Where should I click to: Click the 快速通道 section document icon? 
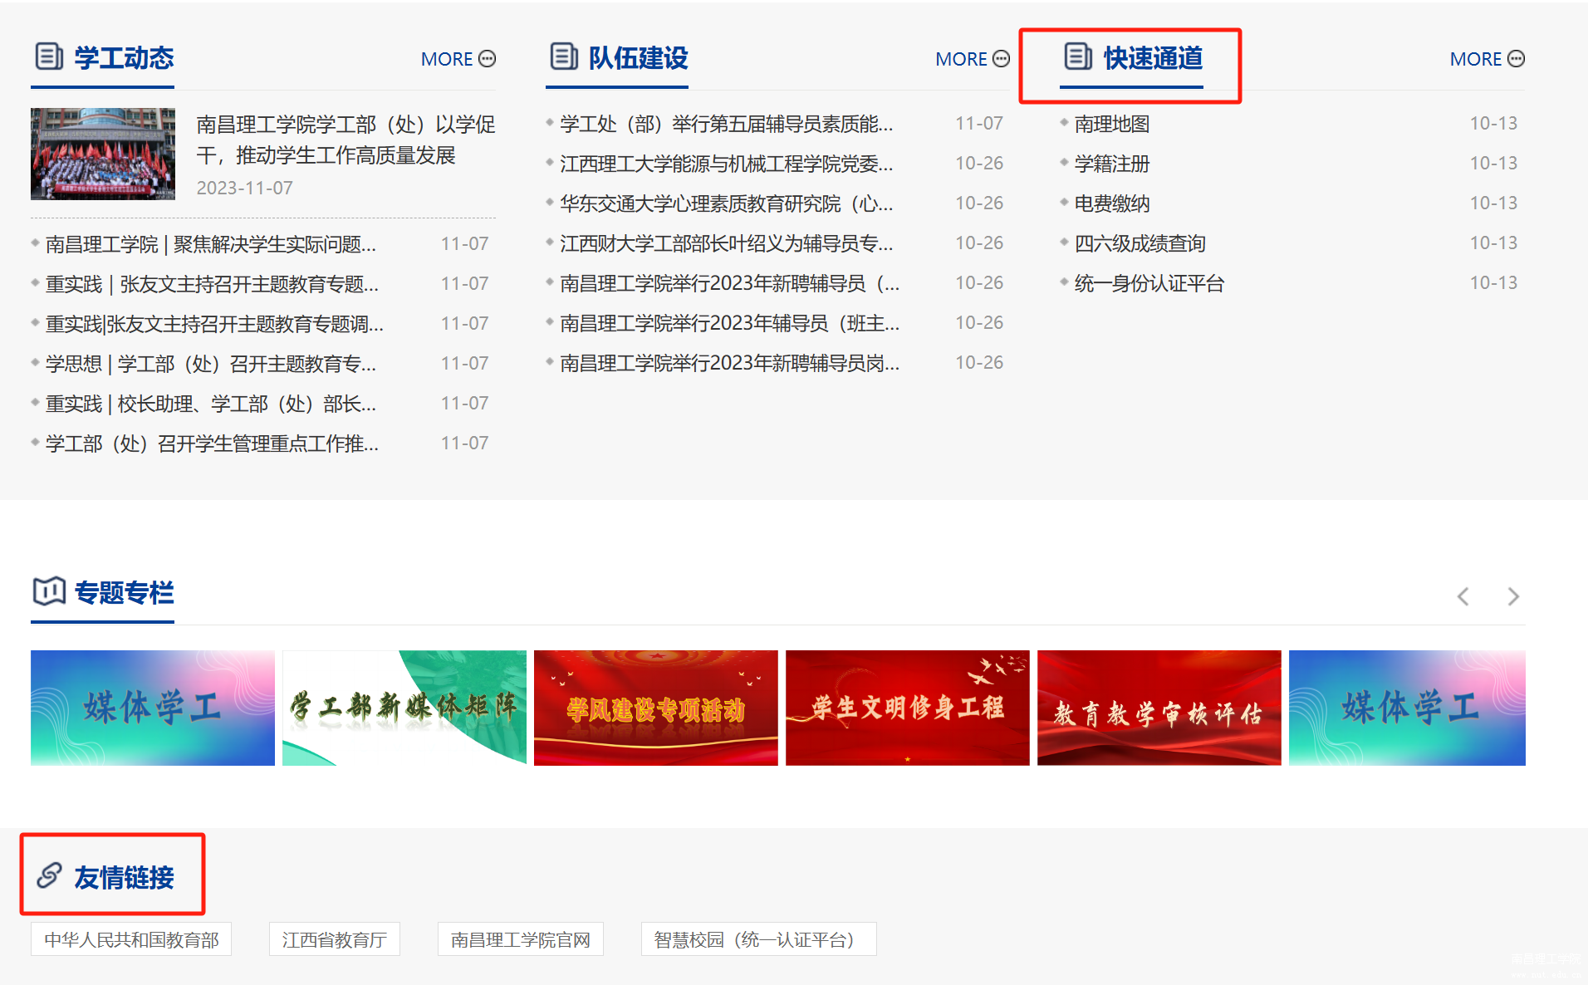(1078, 56)
